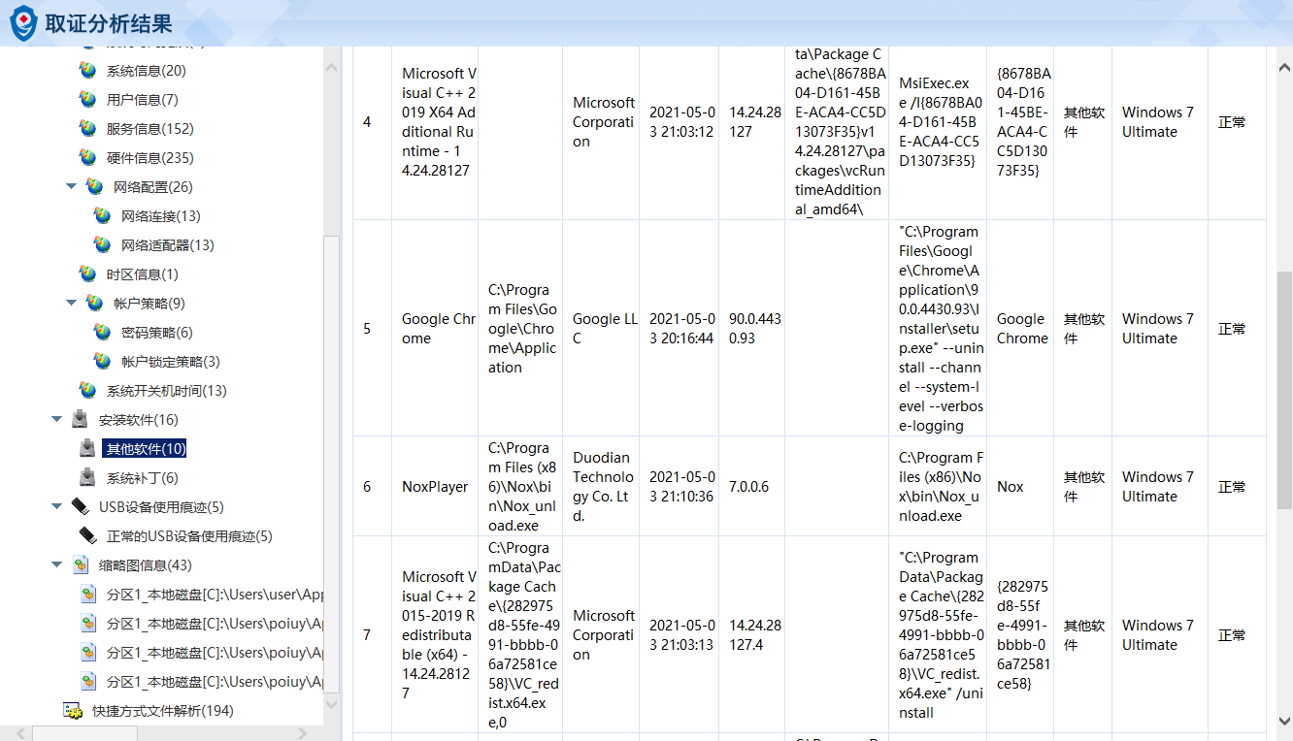Open 网络适配器(13) tree entry
This screenshot has height=741, width=1293.
point(168,245)
